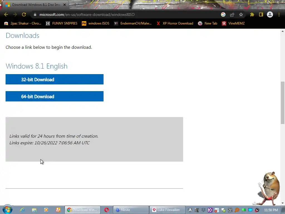Click the Windows 8.1 English heading
The image size is (285, 214).
point(36,66)
